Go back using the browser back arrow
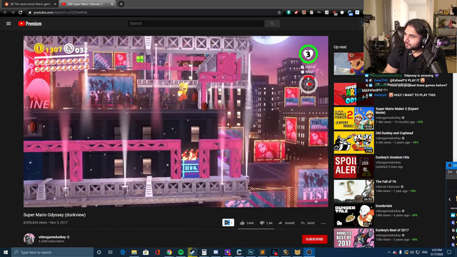The image size is (457, 257). (5, 13)
